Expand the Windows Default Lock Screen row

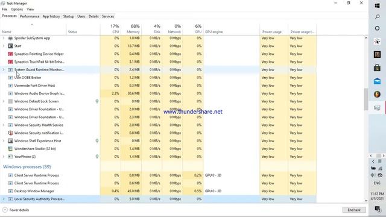point(4,101)
